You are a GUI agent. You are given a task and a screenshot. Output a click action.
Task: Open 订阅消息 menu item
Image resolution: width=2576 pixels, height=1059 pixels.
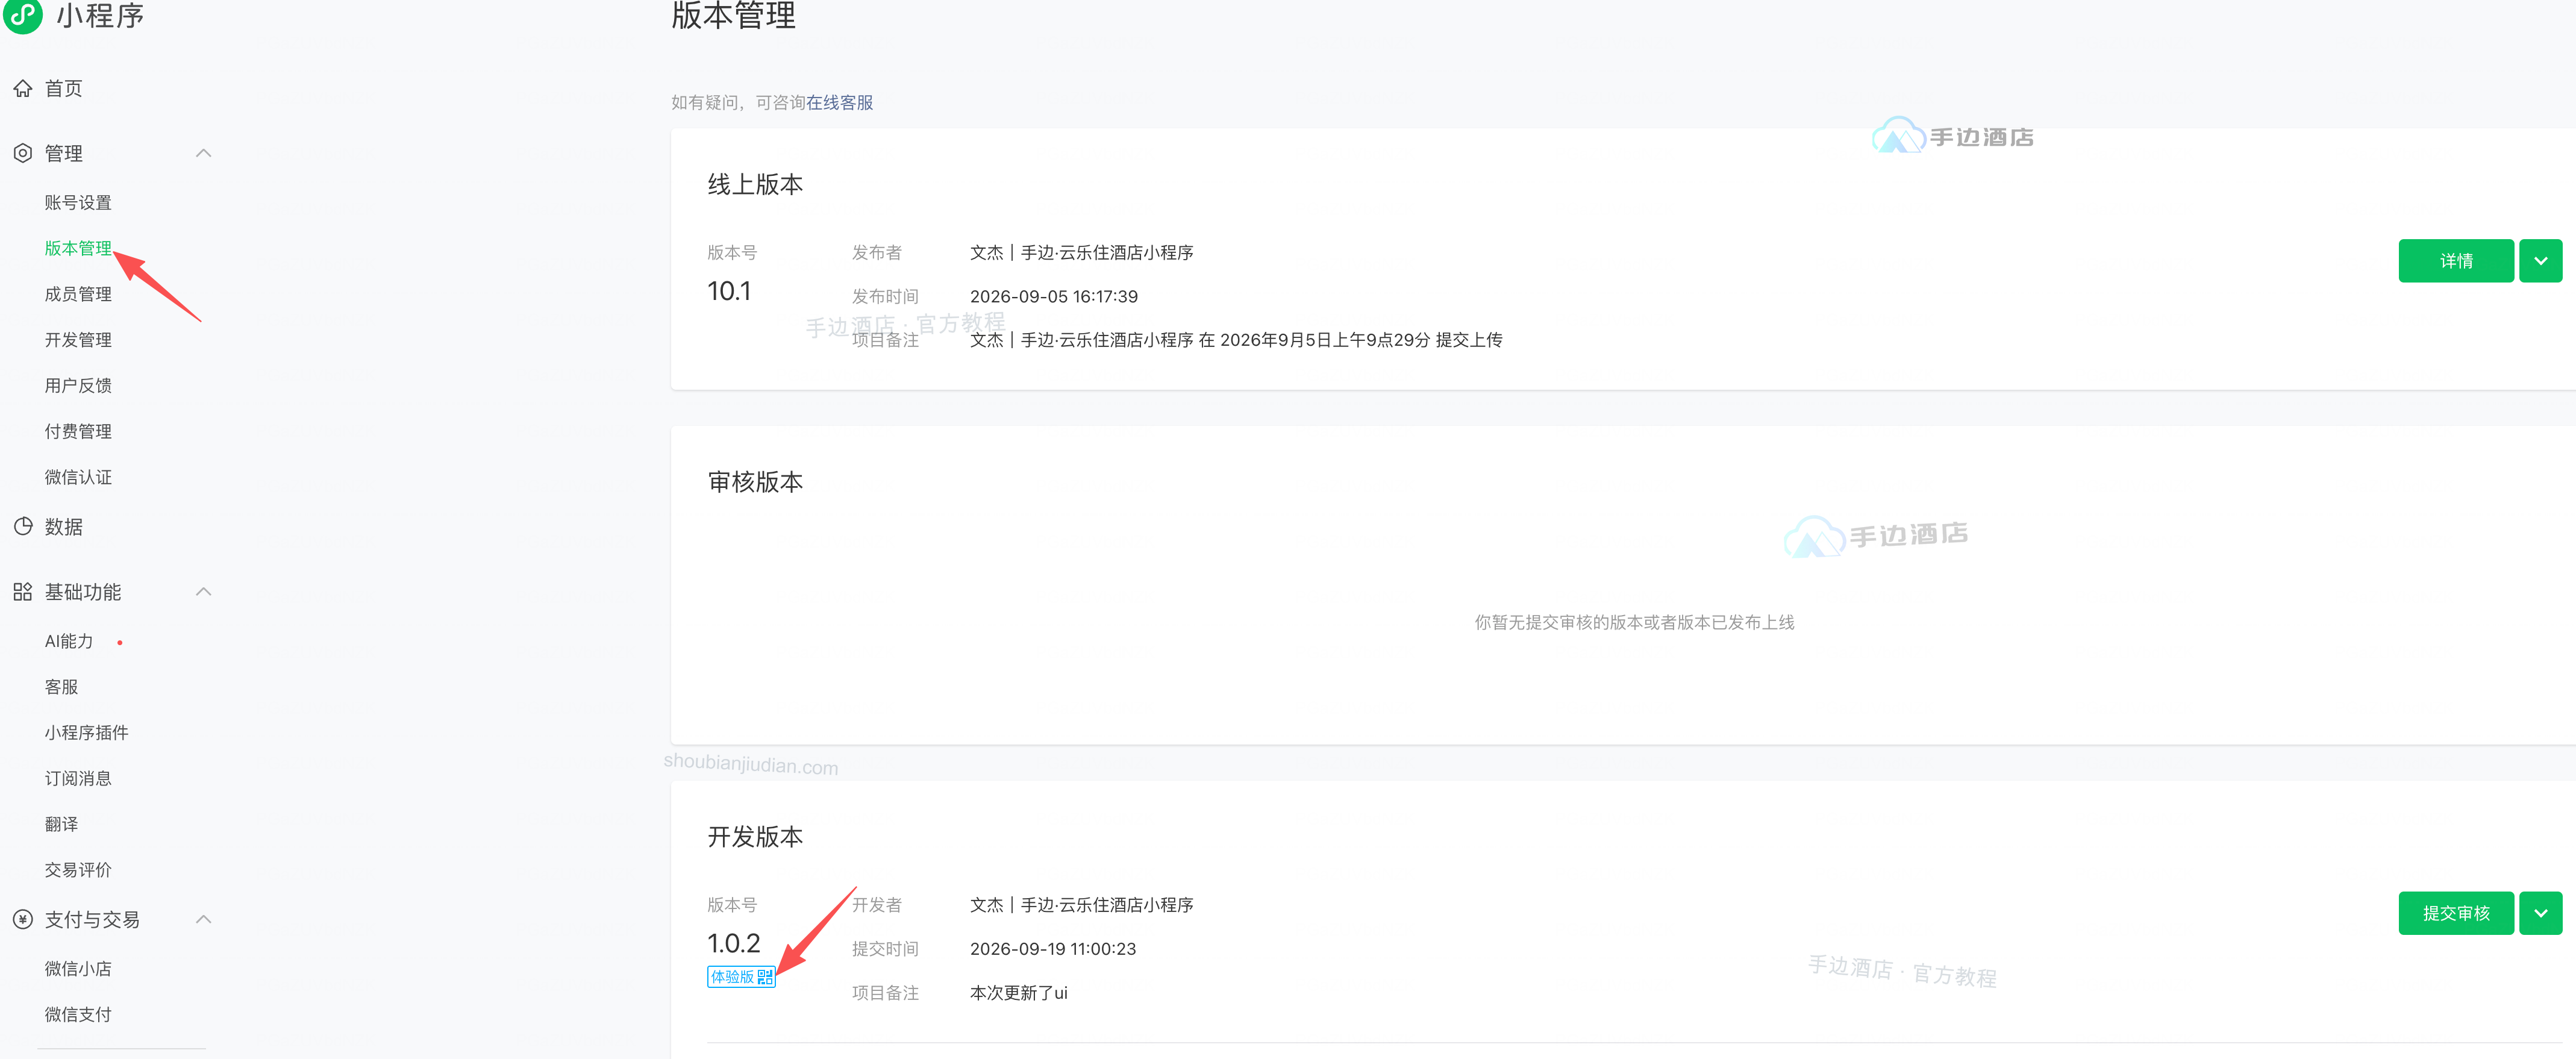(78, 779)
